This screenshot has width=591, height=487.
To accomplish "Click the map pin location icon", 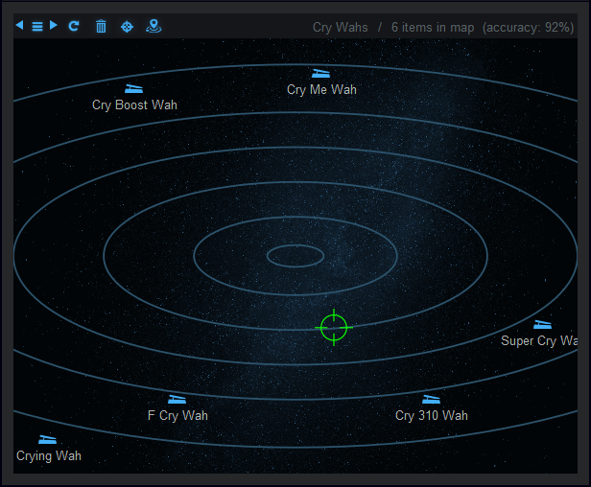I will 154,27.
